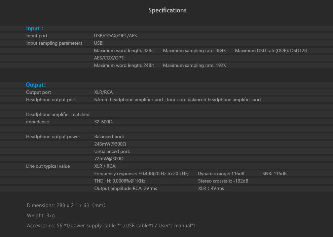Click the 246mW@300Ω balanced power value
This screenshot has width=333, height=237.
[110, 144]
